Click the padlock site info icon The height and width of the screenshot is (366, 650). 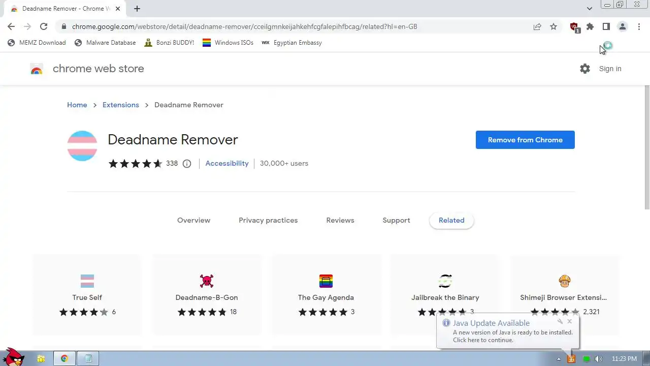[63, 26]
